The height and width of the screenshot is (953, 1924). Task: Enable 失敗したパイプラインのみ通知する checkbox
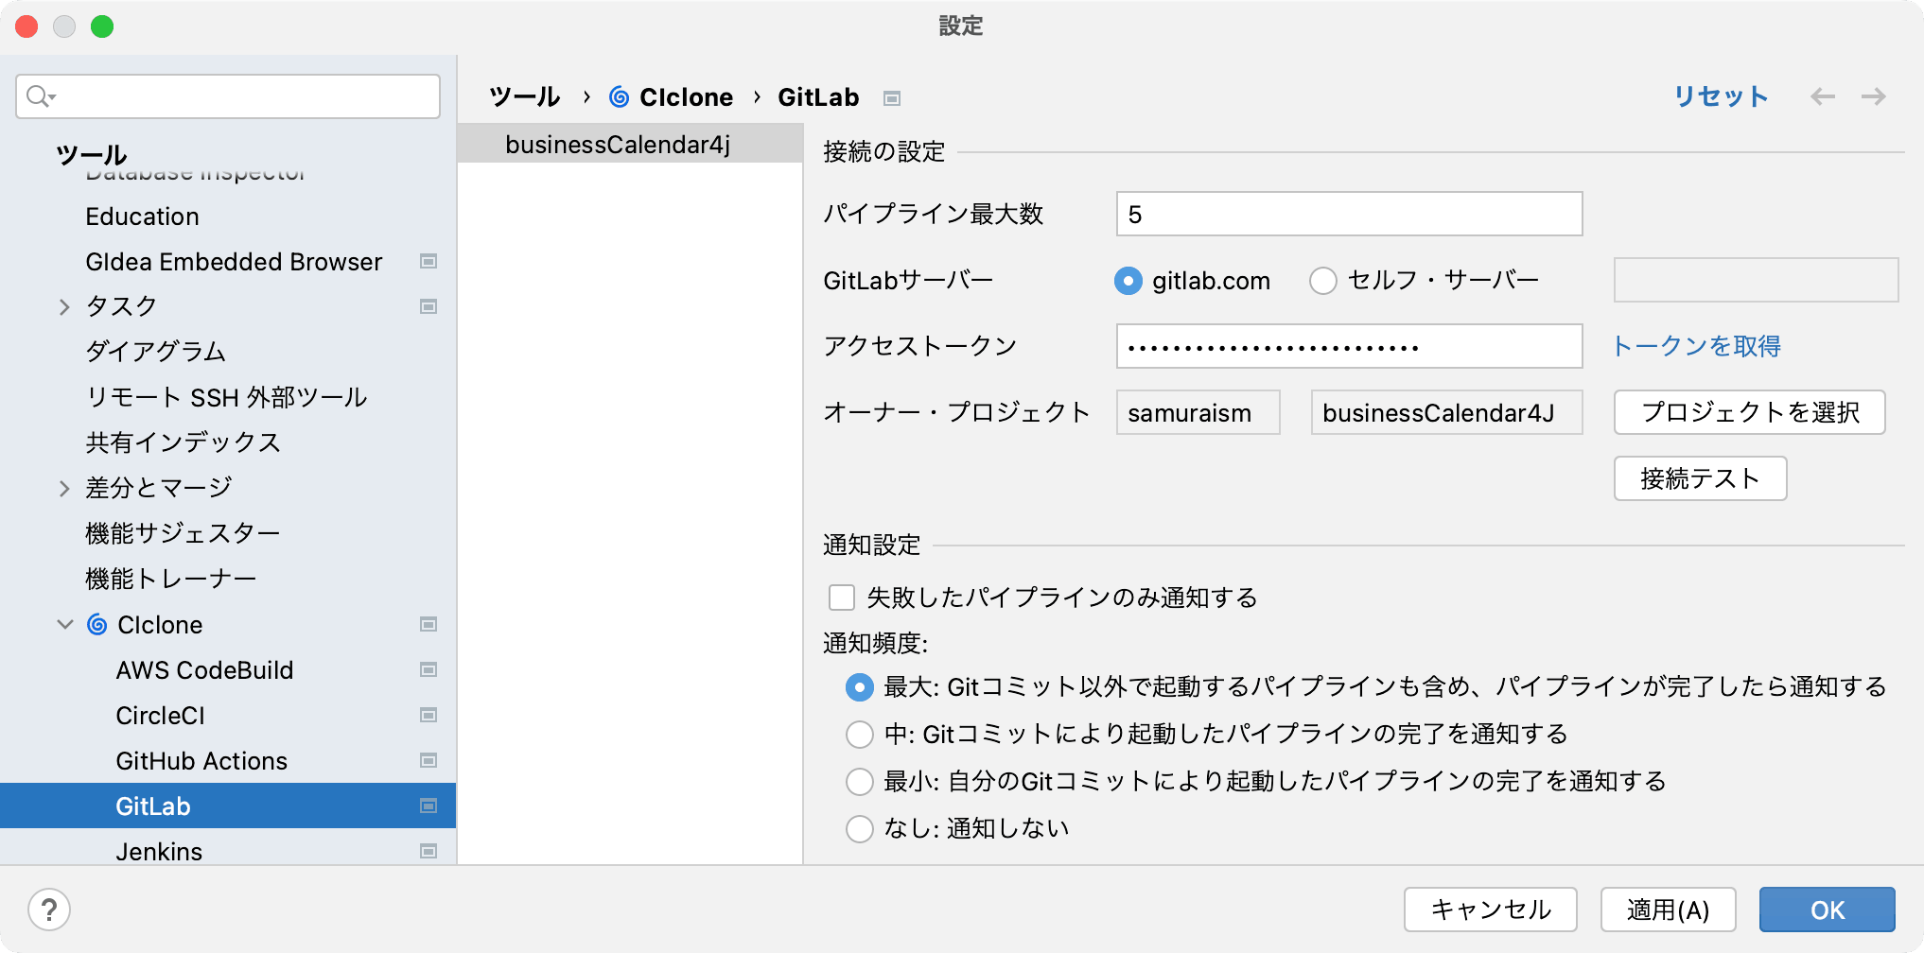point(841,598)
